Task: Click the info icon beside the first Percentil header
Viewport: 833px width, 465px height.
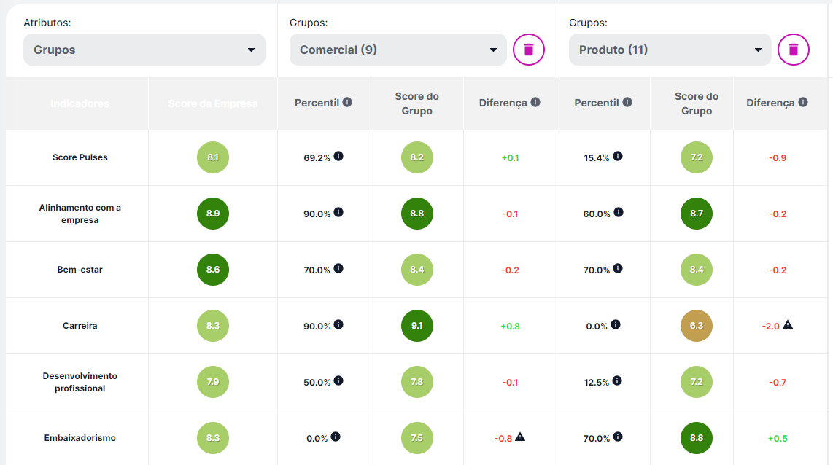Action: (x=346, y=102)
